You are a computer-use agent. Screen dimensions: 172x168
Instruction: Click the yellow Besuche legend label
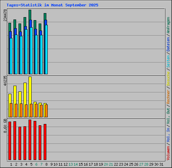[168, 79]
